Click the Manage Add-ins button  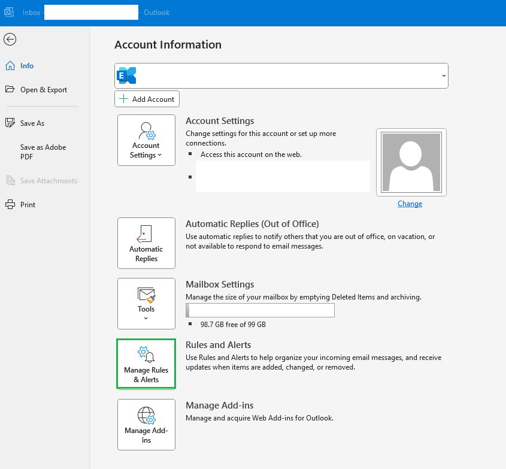(146, 425)
